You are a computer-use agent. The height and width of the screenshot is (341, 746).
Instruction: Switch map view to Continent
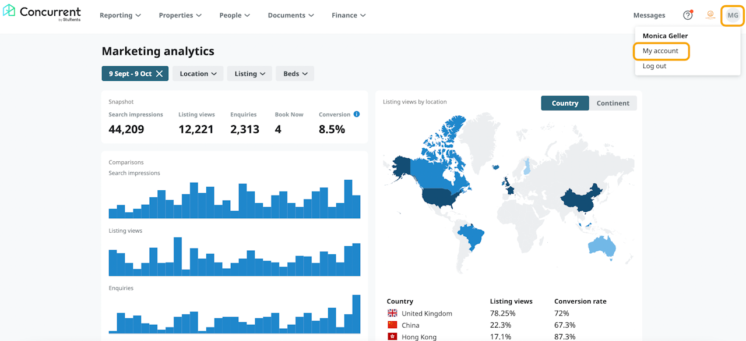point(613,103)
